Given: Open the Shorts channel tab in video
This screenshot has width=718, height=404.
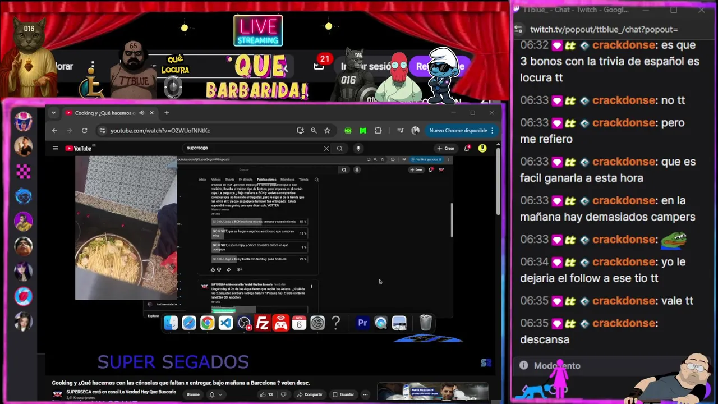Looking at the screenshot, I should tap(229, 180).
